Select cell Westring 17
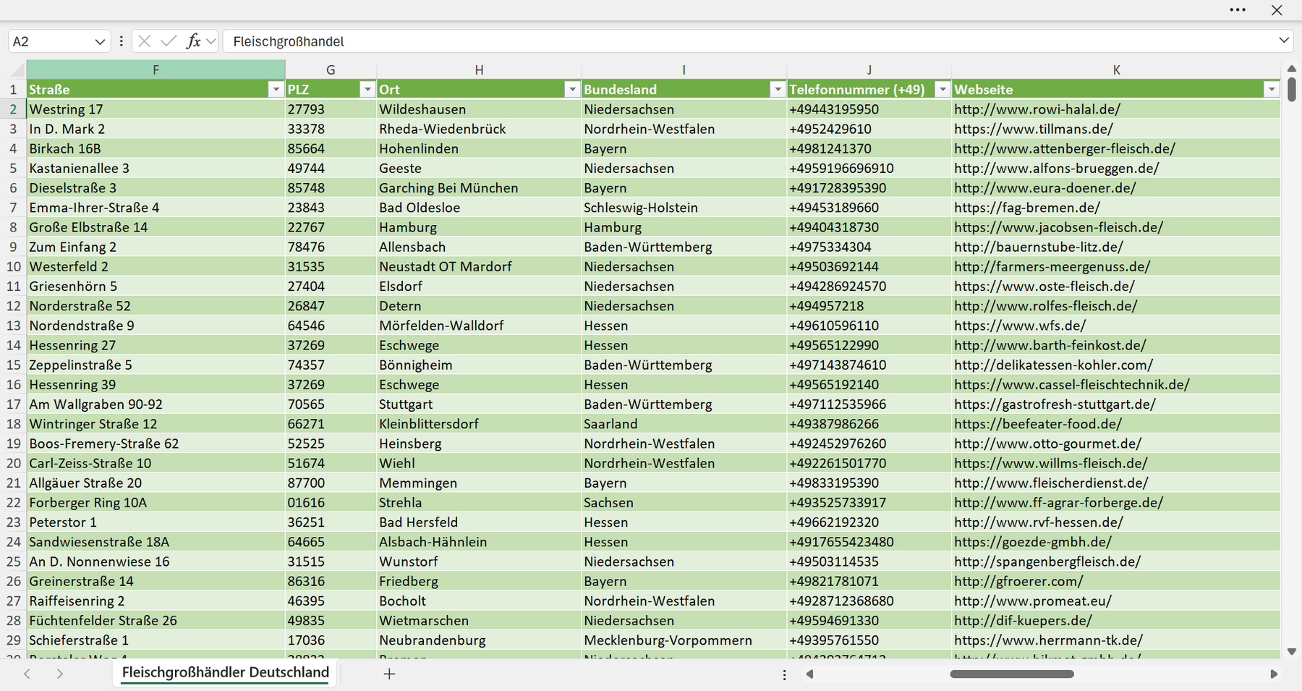This screenshot has width=1302, height=691. click(x=156, y=109)
